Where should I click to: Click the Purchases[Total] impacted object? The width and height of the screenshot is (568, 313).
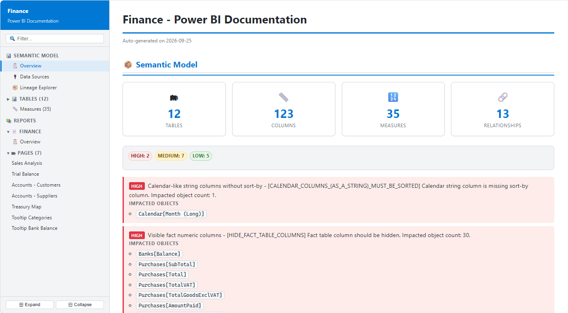pos(162,275)
